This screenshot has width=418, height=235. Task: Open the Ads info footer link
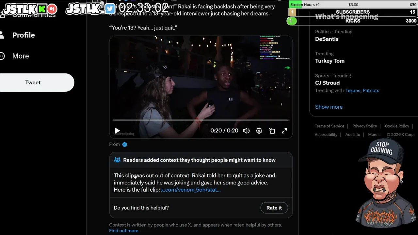(353, 134)
